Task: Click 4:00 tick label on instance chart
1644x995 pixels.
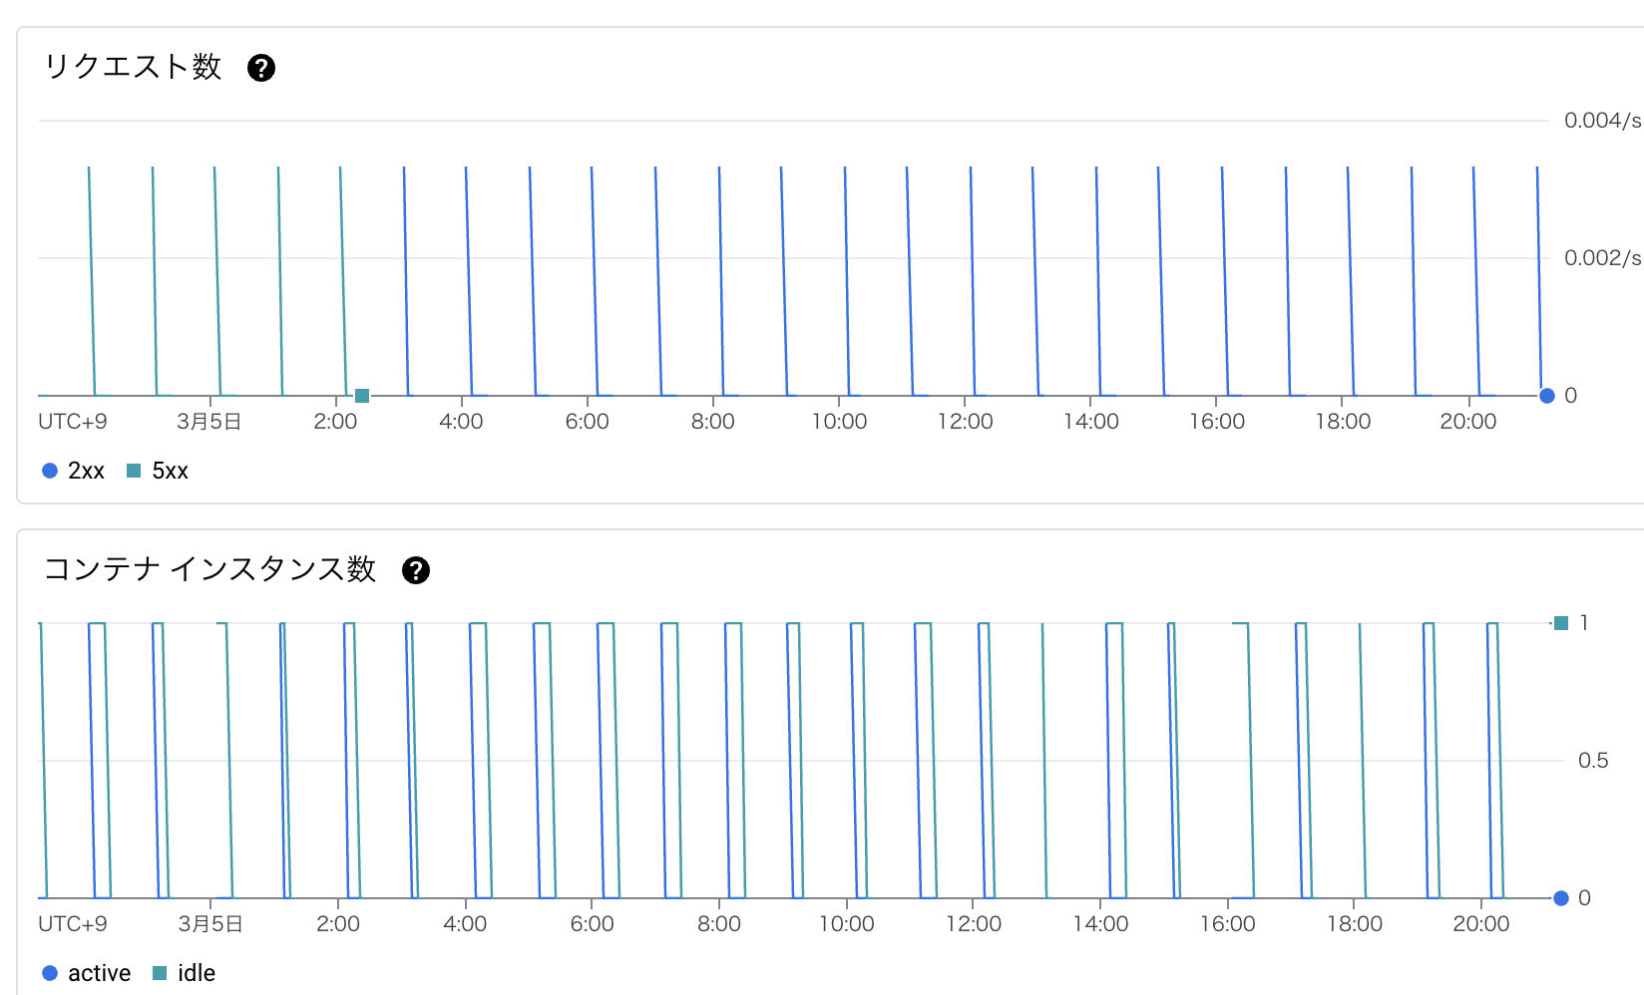Action: click(465, 924)
